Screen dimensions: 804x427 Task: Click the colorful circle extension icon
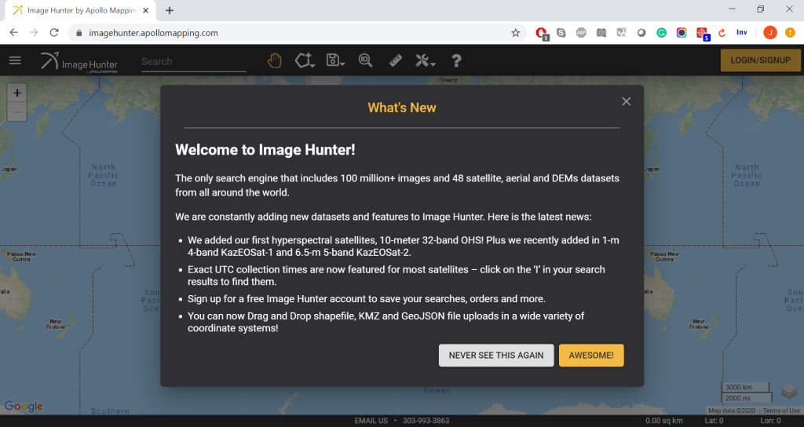(x=682, y=33)
